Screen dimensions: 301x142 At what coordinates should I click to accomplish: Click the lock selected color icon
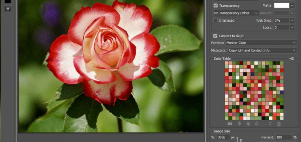(257, 124)
